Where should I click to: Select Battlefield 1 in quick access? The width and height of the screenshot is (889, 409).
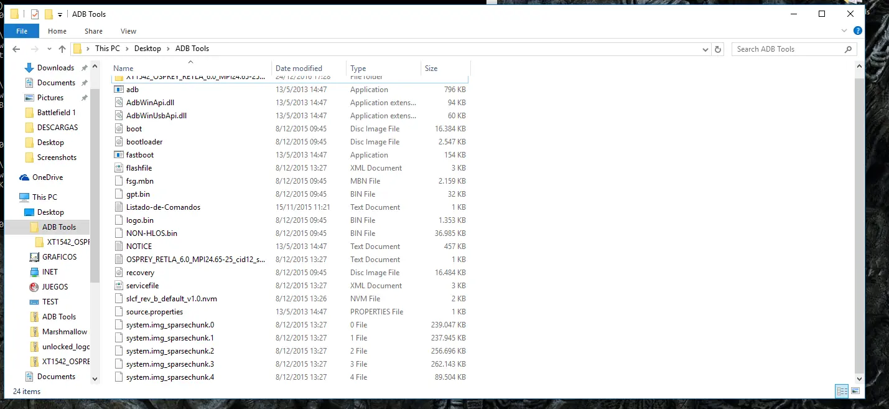click(x=56, y=113)
